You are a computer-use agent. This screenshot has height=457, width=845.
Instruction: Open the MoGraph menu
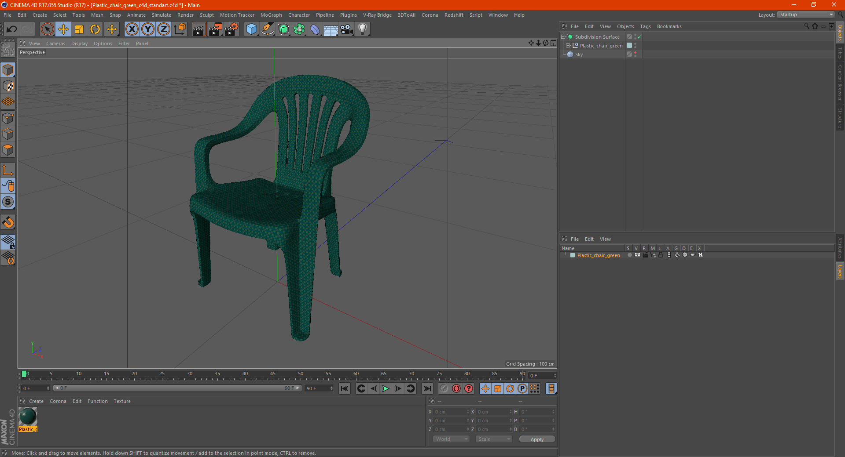coord(271,15)
